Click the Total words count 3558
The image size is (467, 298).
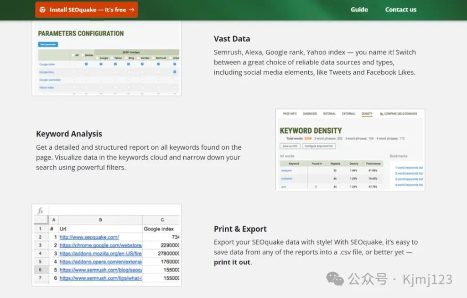tap(308, 139)
